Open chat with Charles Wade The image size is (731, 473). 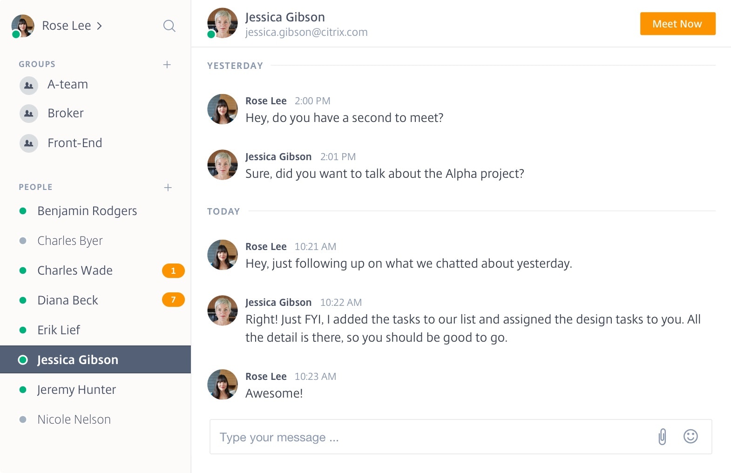pos(75,270)
